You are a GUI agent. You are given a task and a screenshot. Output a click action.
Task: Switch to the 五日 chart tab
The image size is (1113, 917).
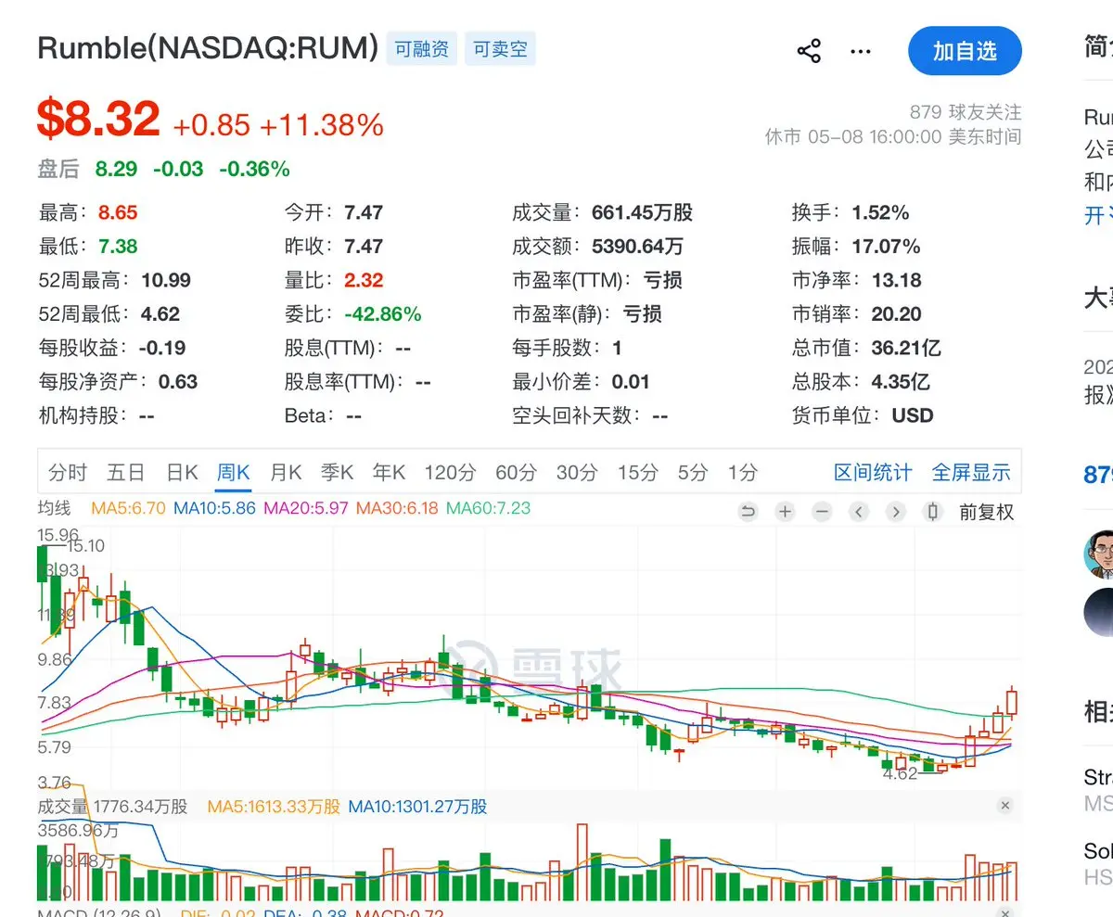(125, 473)
